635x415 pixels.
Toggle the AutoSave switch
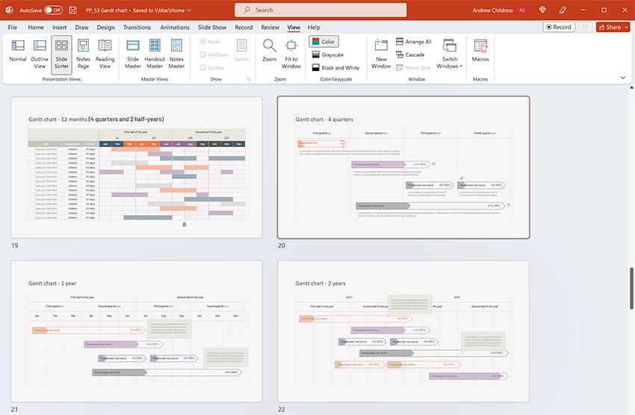pyautogui.click(x=53, y=10)
